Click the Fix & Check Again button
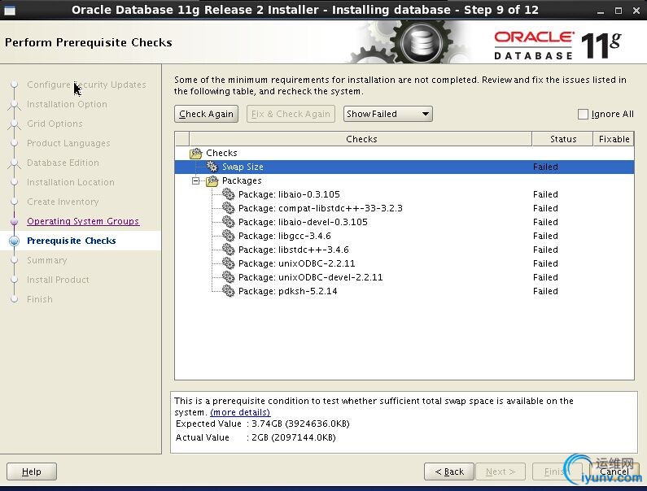 pos(291,114)
